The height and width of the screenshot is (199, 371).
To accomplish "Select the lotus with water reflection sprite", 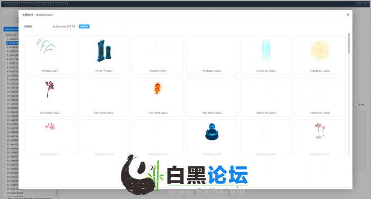I will pos(320,137).
